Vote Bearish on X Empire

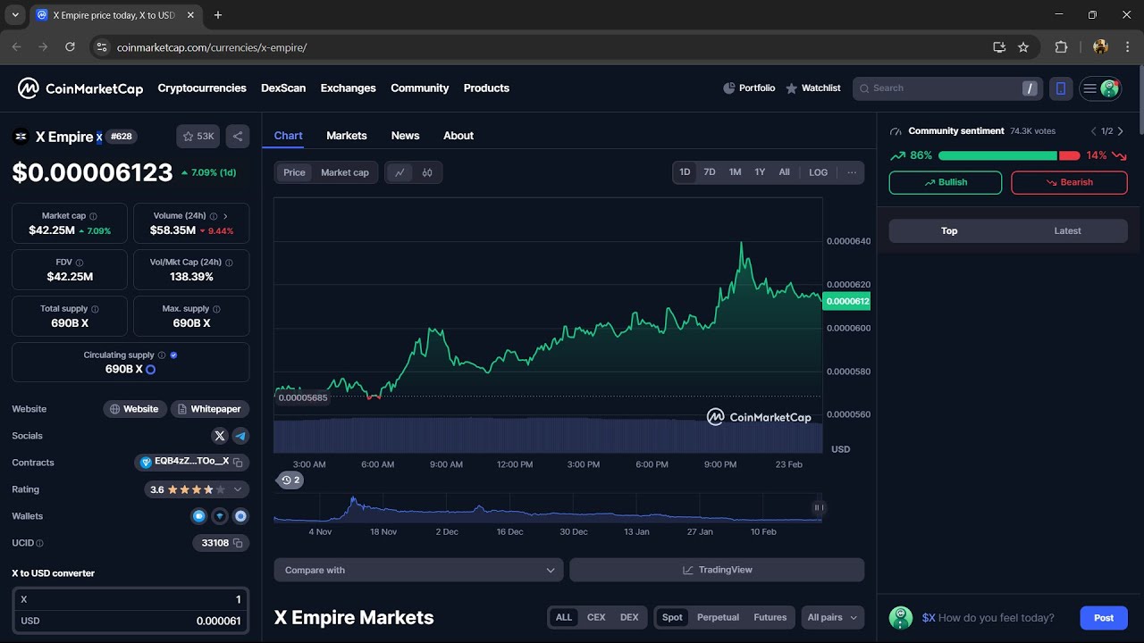pyautogui.click(x=1069, y=182)
